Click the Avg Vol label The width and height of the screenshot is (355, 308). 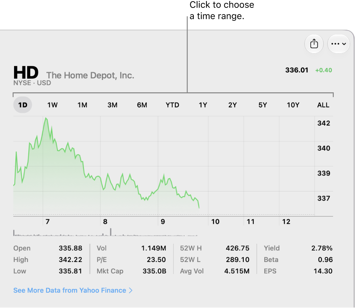[x=192, y=271]
